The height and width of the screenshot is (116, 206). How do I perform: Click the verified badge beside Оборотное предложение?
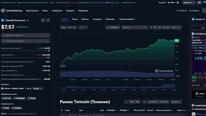21,66
